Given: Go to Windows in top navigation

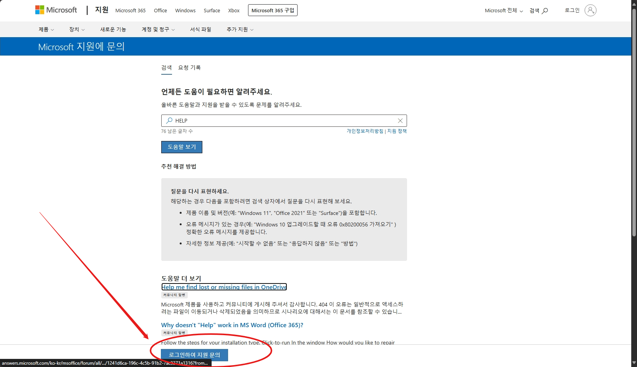Looking at the screenshot, I should pyautogui.click(x=185, y=11).
